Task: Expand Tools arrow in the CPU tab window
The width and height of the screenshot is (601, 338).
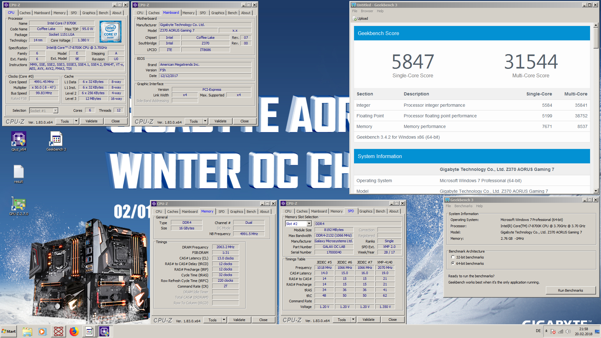Action: coord(76,121)
